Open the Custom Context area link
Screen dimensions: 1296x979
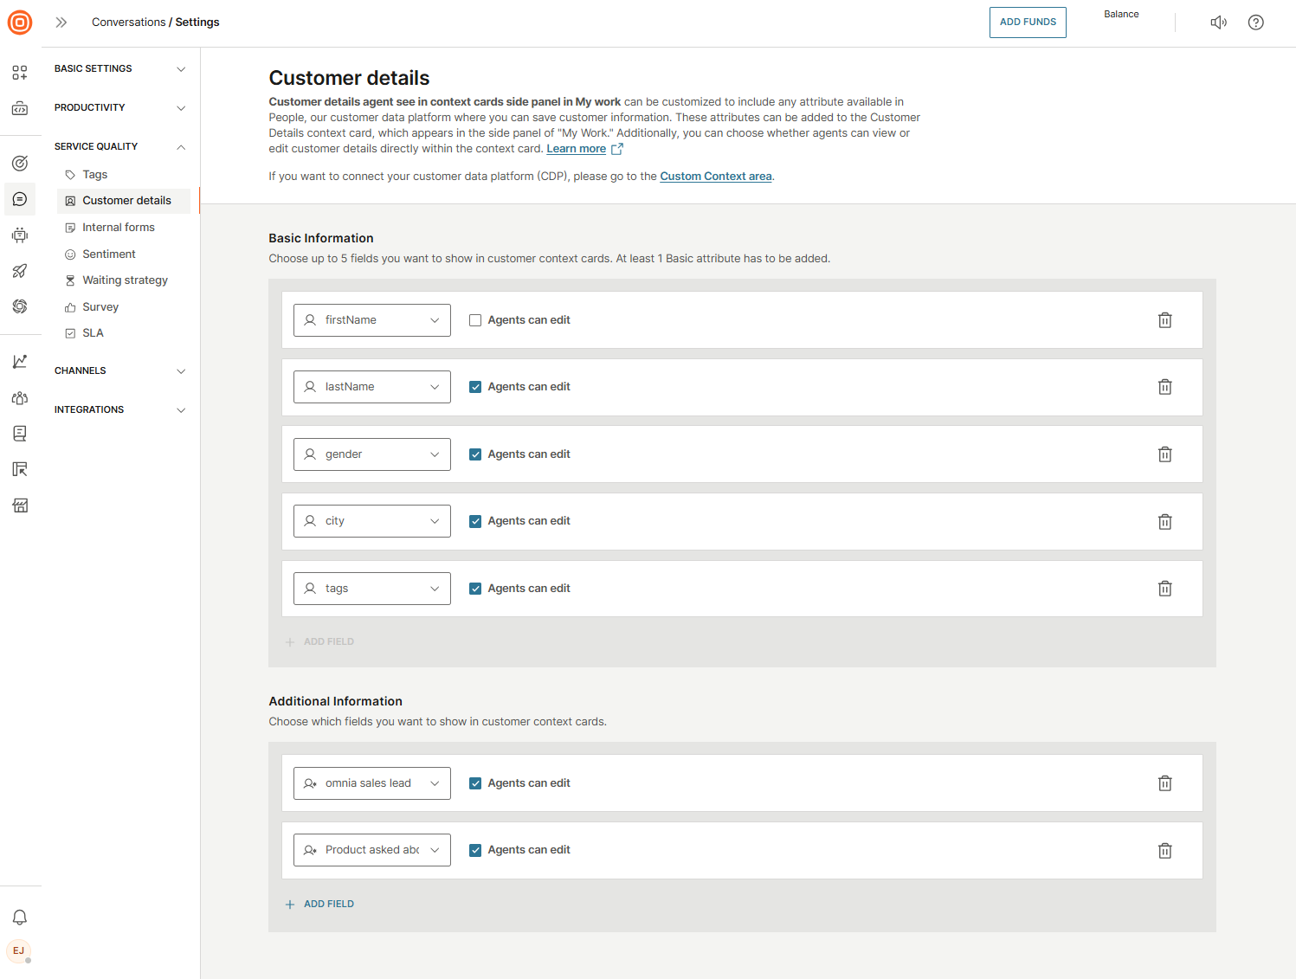pos(715,177)
